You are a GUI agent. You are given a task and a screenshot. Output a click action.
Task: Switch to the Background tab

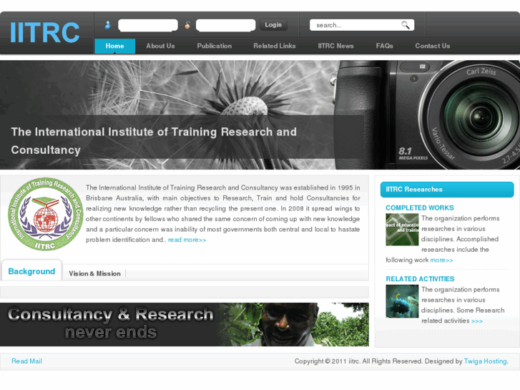32,271
